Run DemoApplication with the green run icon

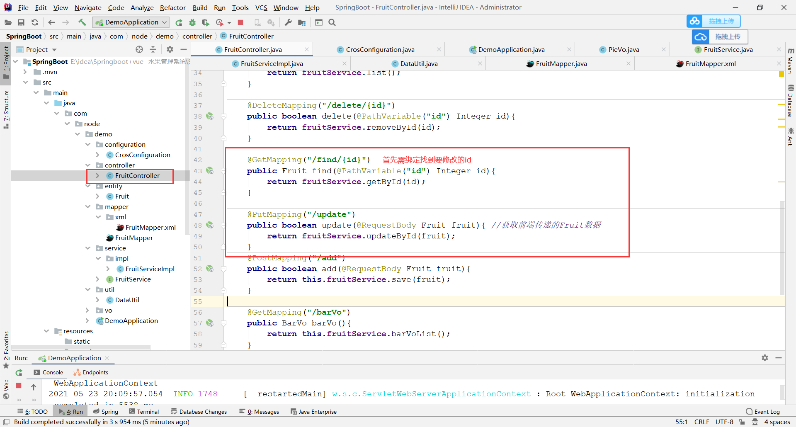(x=179, y=22)
